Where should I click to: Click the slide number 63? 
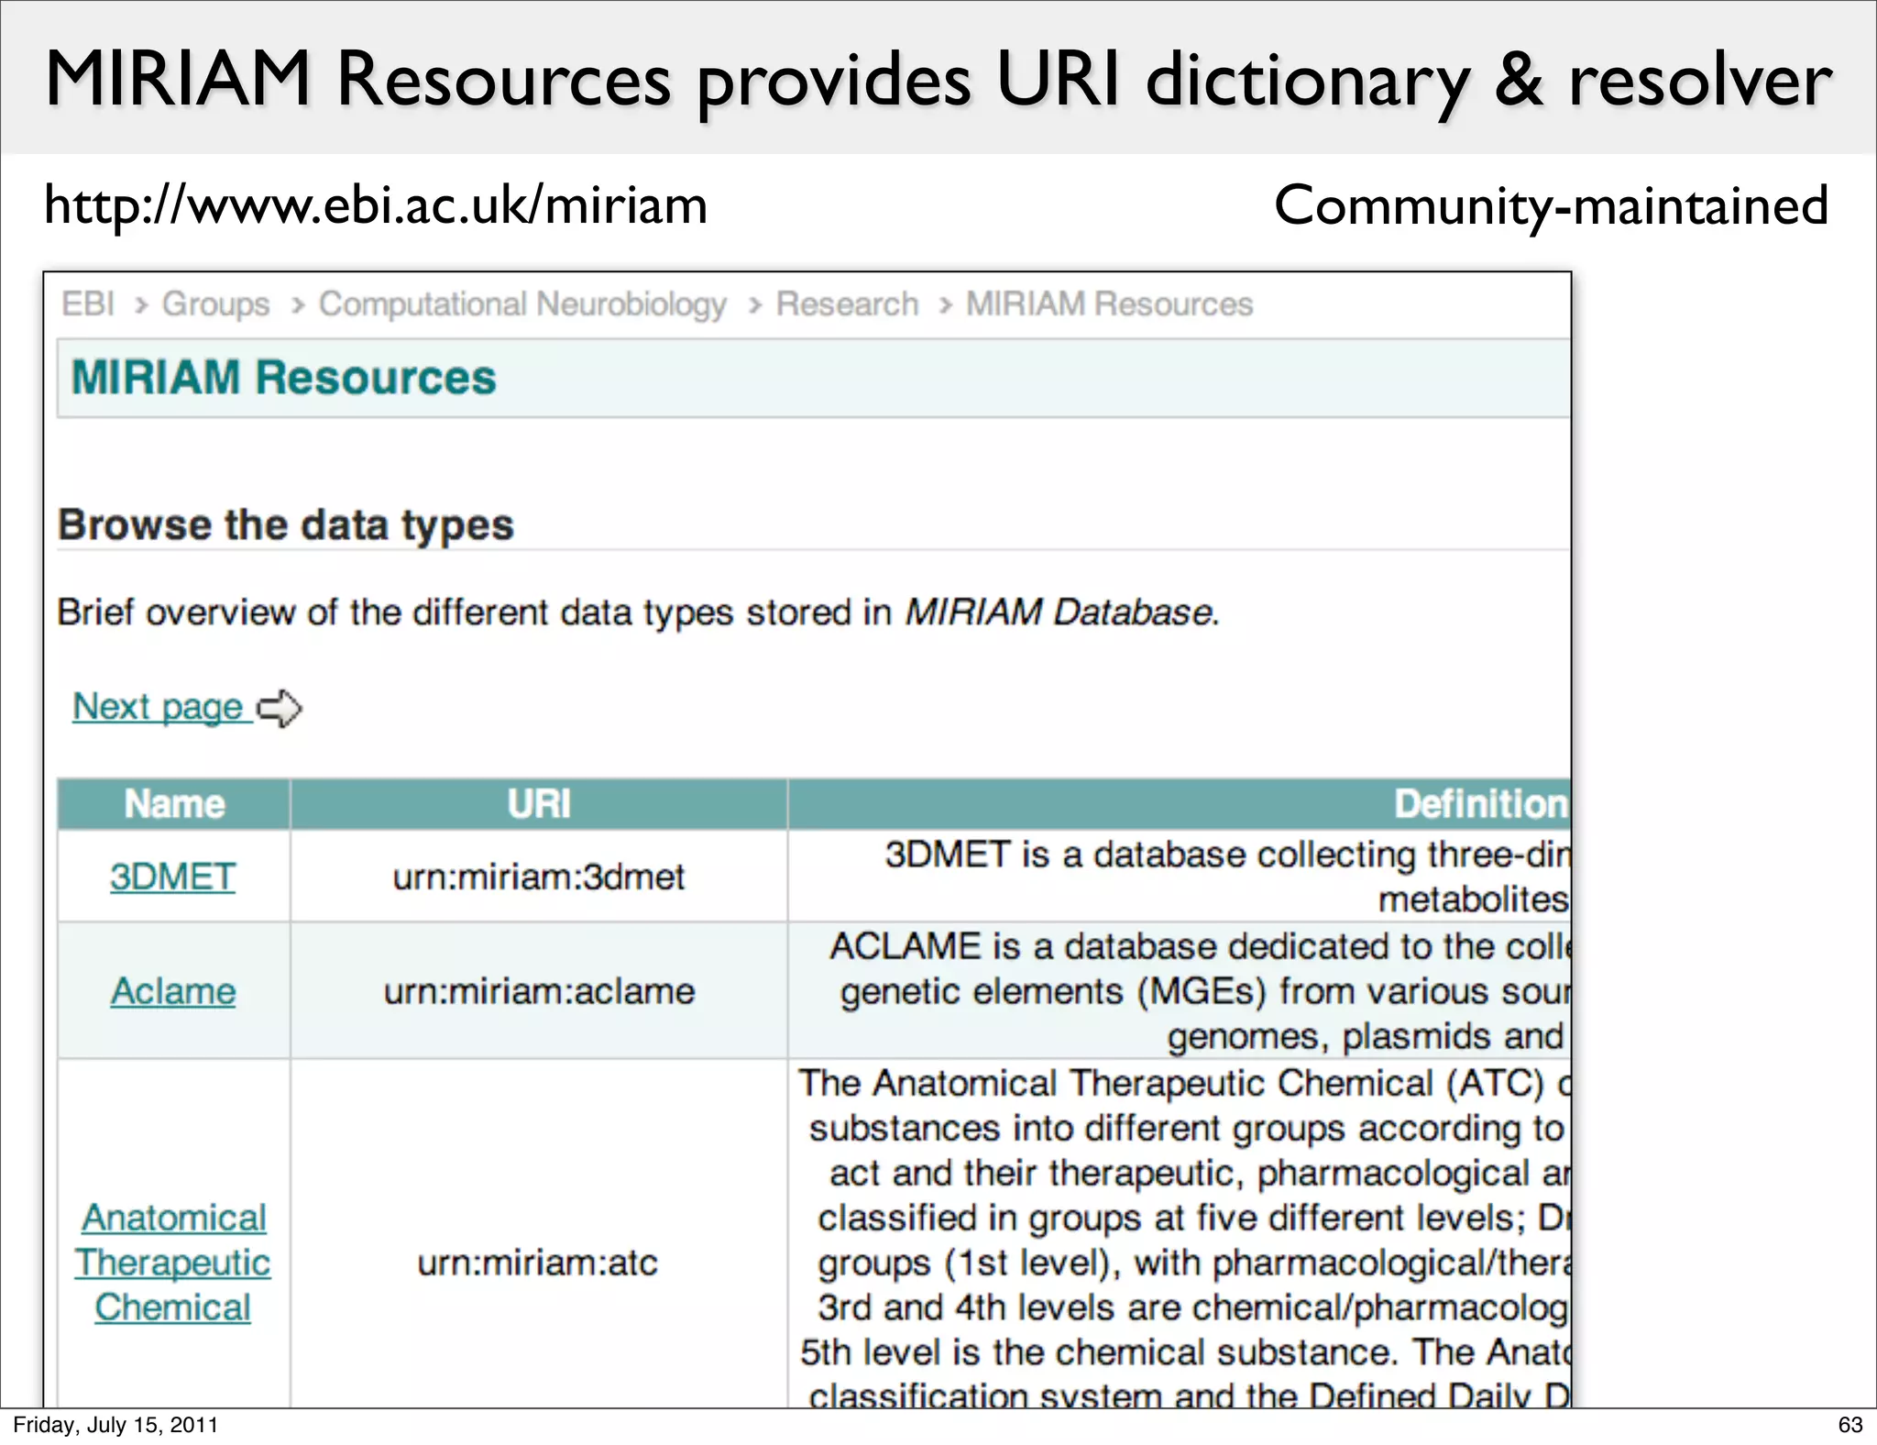pos(1850,1425)
